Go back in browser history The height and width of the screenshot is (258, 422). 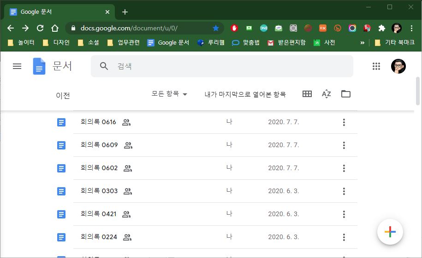tap(11, 28)
